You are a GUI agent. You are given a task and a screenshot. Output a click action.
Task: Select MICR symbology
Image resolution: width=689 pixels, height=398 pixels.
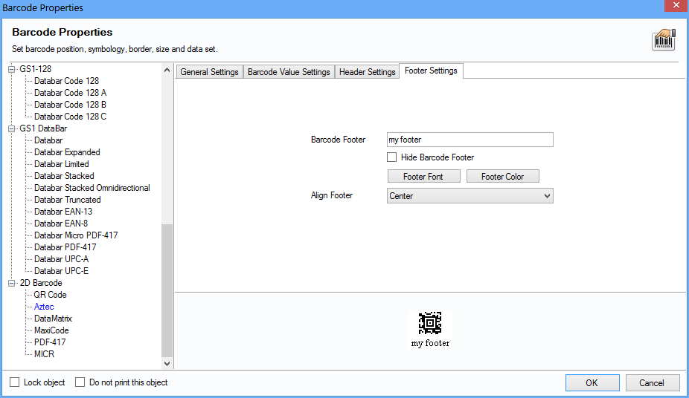(44, 353)
